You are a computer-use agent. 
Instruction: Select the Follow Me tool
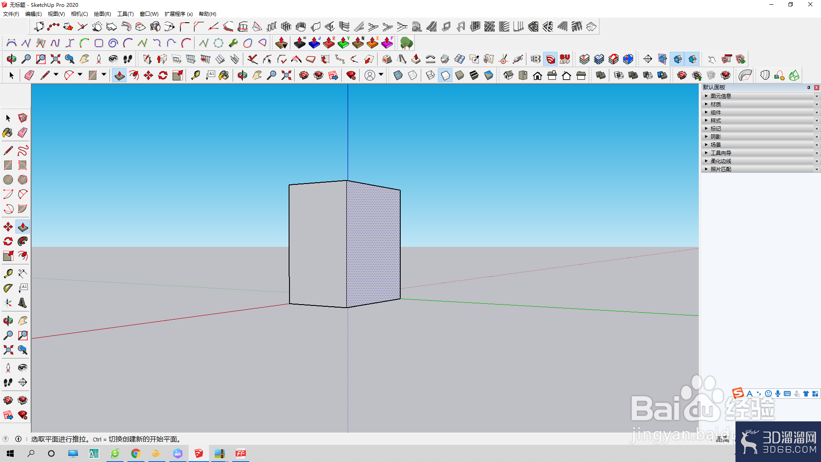coord(23,241)
